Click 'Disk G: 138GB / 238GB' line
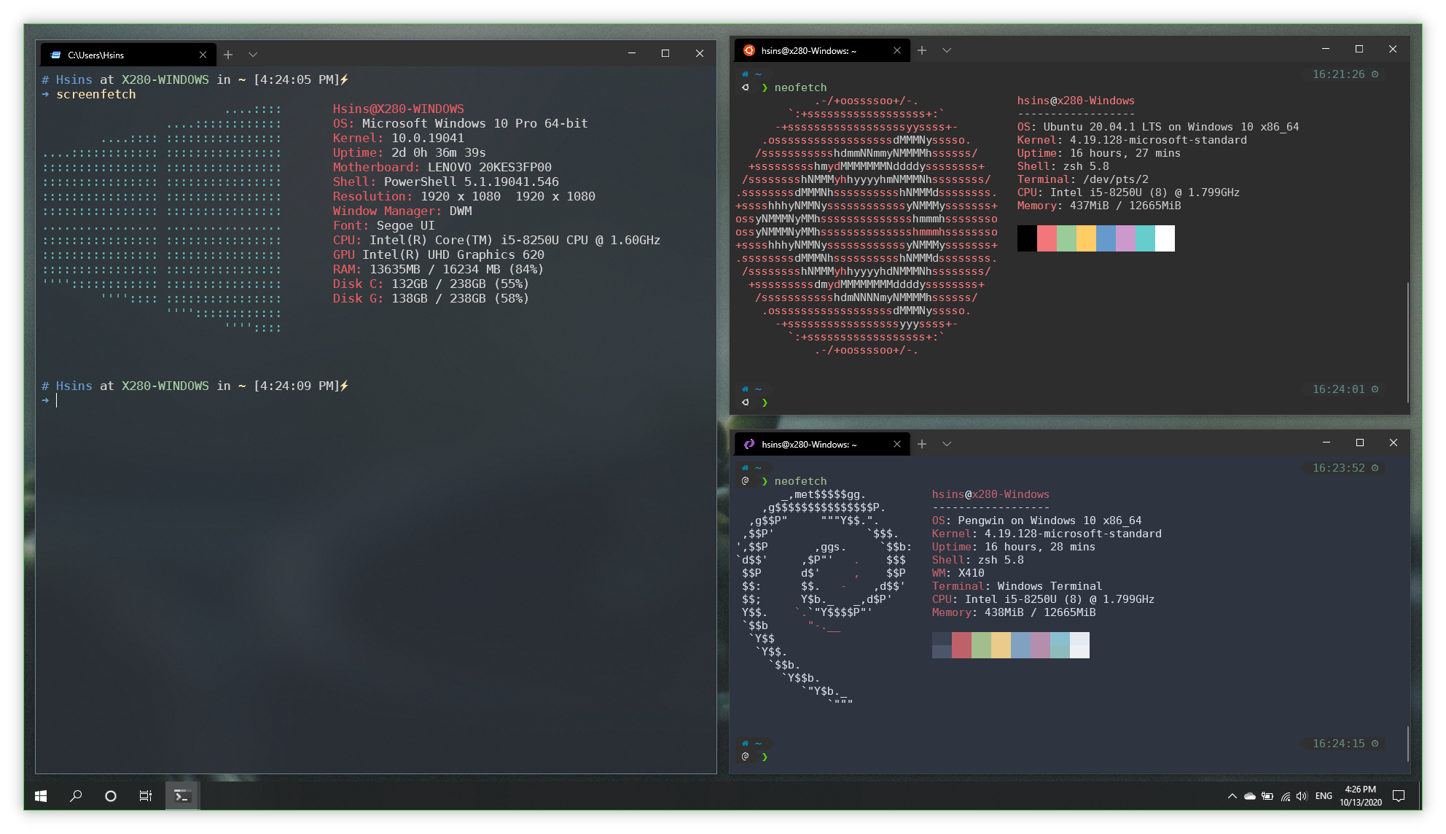The width and height of the screenshot is (1446, 834). [x=431, y=298]
